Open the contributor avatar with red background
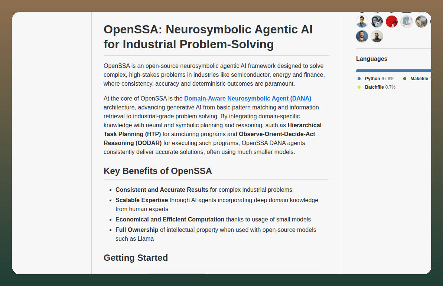 click(392, 22)
